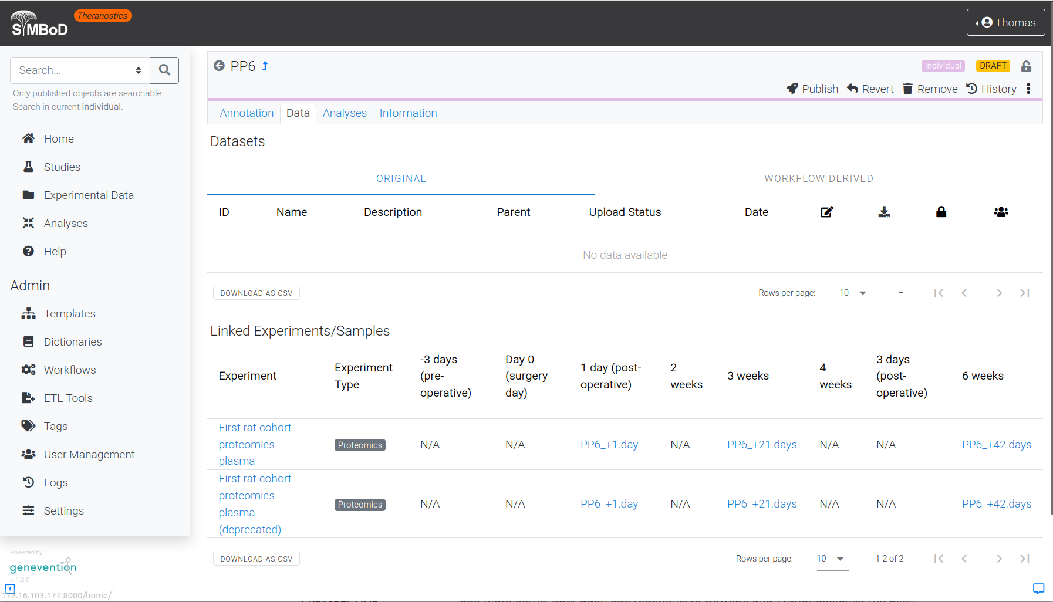The image size is (1053, 602).
Task: Go to Home in sidebar
Action: pos(59,139)
